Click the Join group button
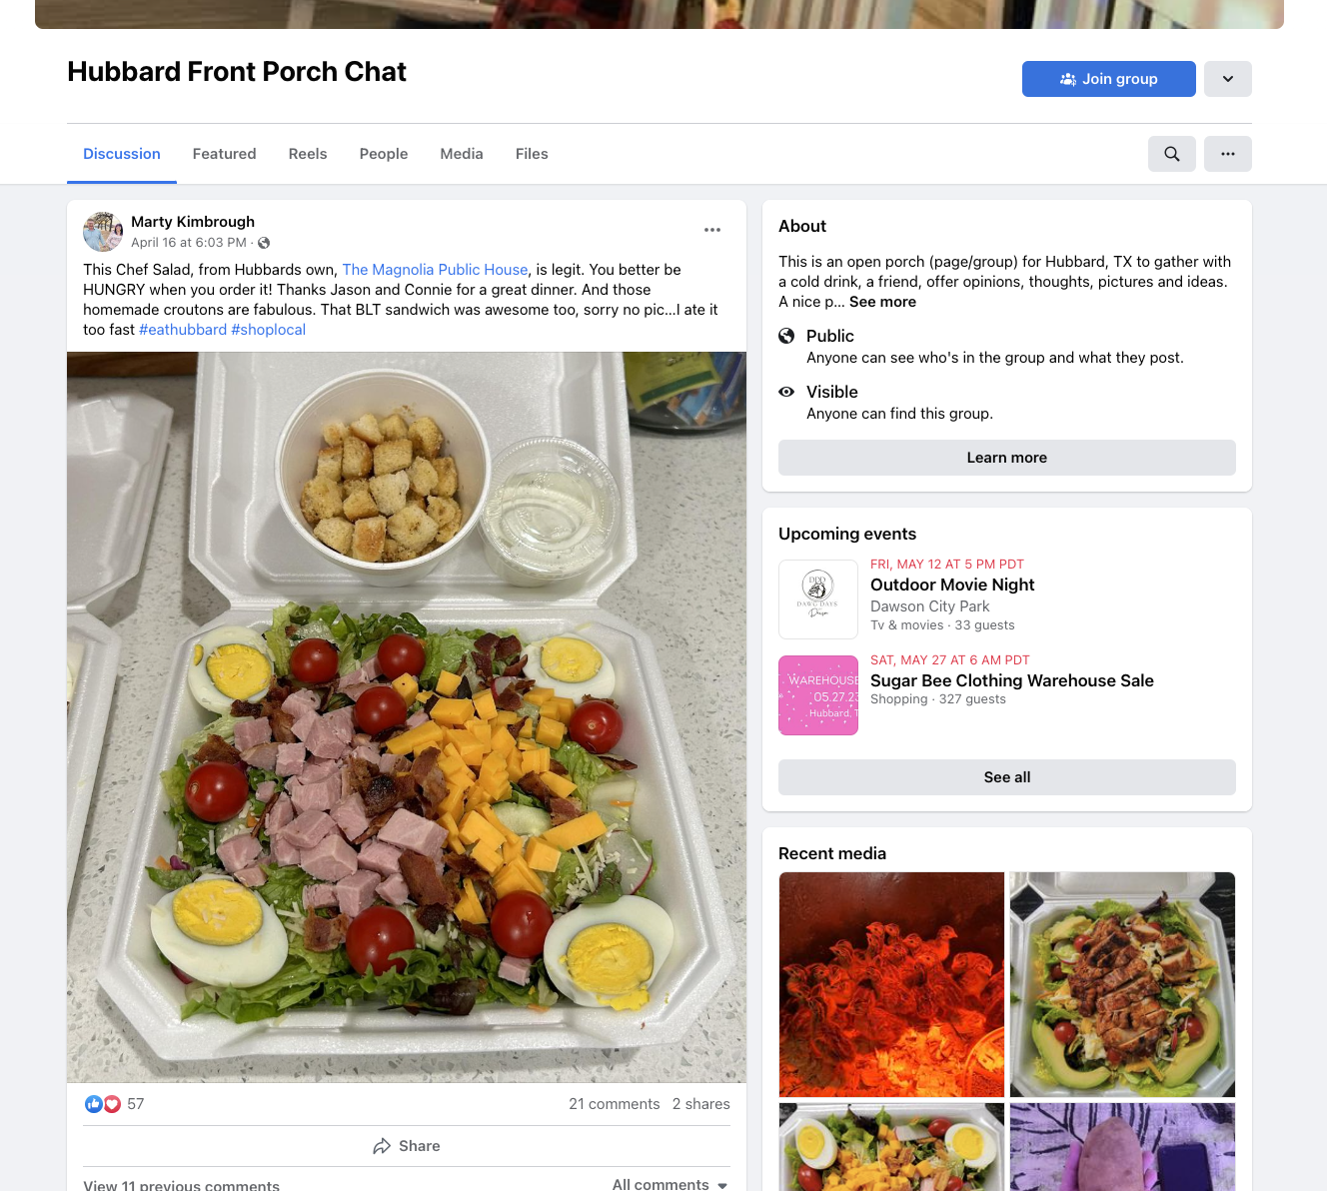 pos(1109,79)
